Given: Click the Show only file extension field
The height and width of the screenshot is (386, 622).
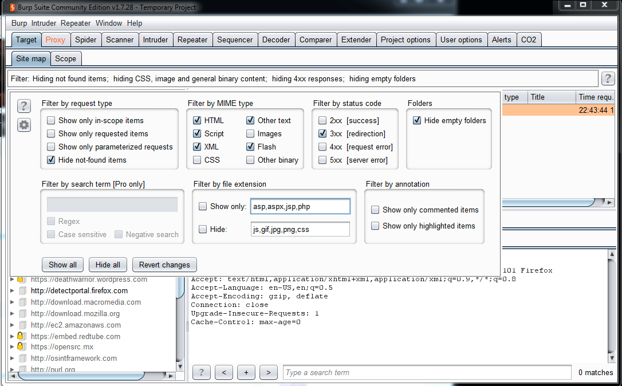Looking at the screenshot, I should point(299,207).
